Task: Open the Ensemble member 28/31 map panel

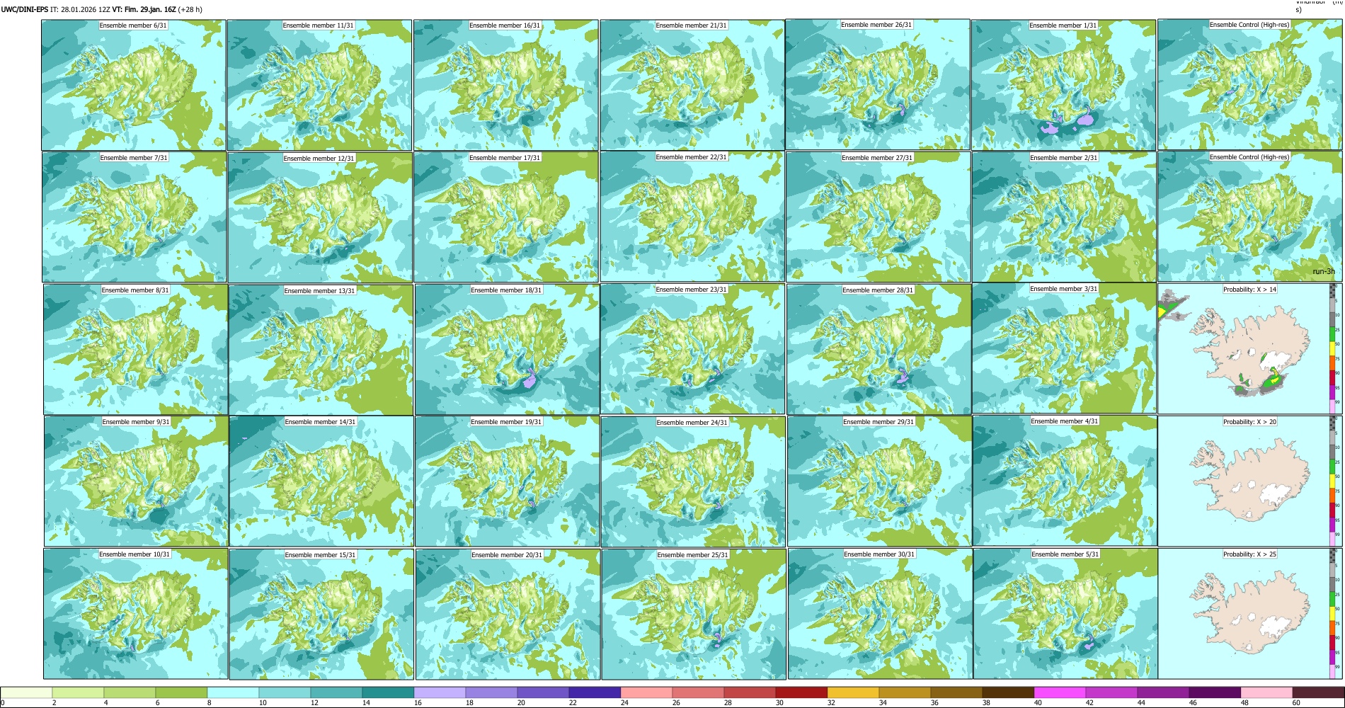Action: (x=879, y=350)
